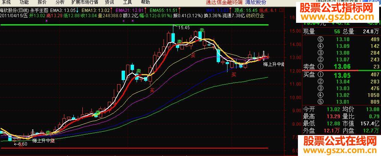Click the 海欣股份 stock name in title bar
Viewport: 381px width, 156px height.
tap(256, 2)
